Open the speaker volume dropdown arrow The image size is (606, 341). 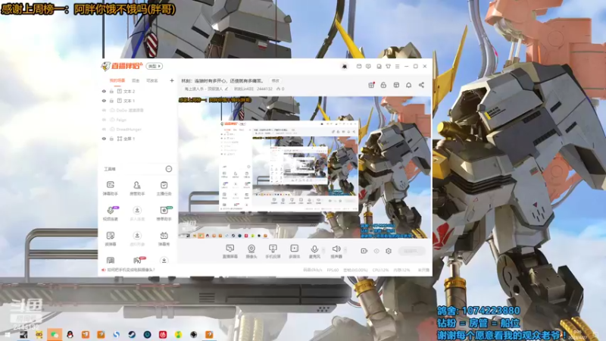(345, 249)
